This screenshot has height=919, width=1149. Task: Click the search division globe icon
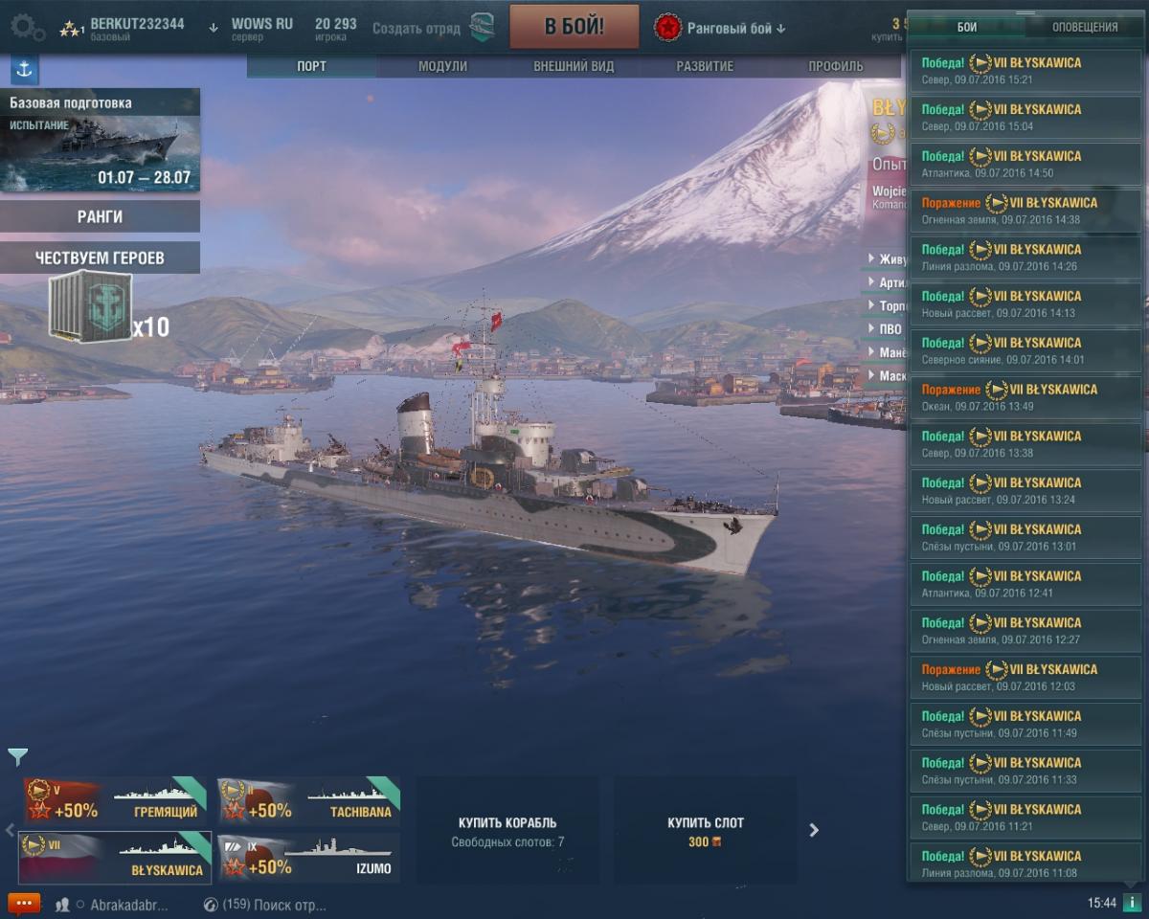(x=211, y=905)
